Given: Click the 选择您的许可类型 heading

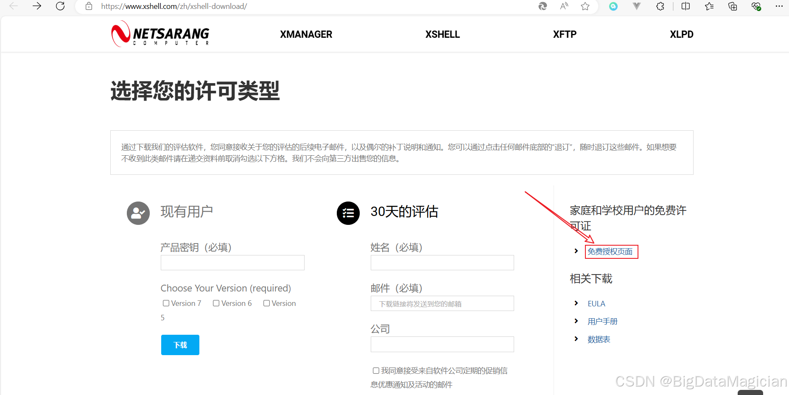Looking at the screenshot, I should pyautogui.click(x=195, y=91).
